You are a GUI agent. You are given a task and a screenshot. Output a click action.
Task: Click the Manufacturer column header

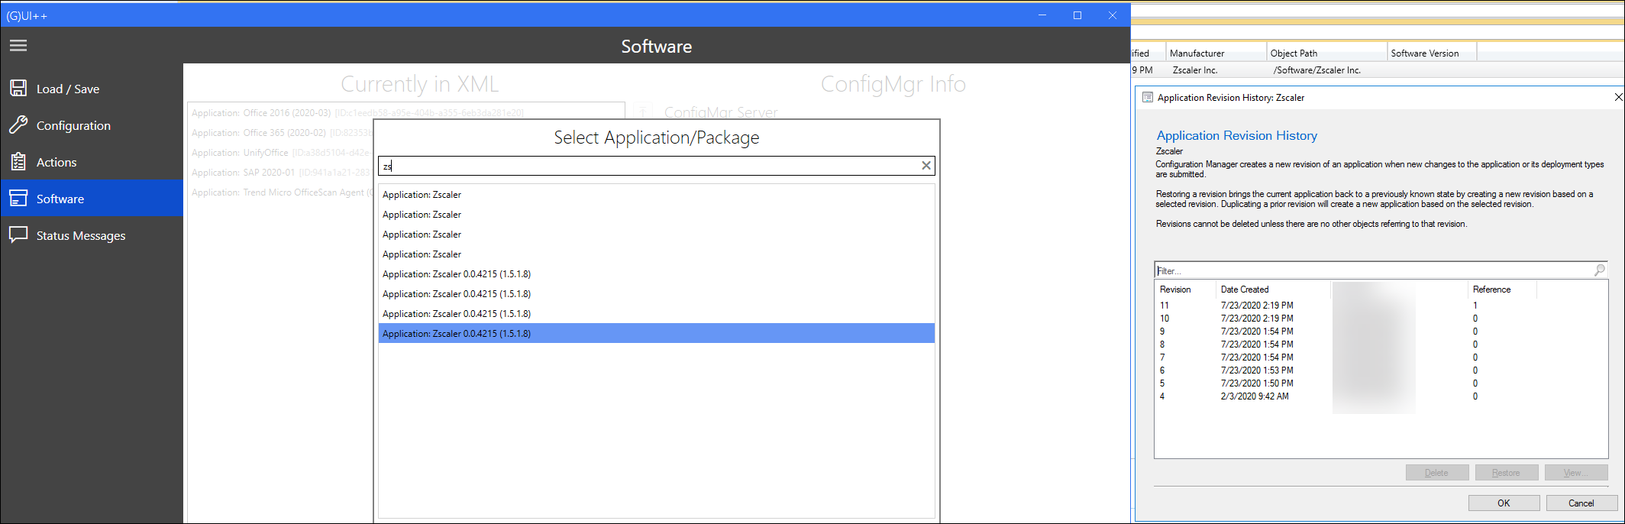(1216, 53)
